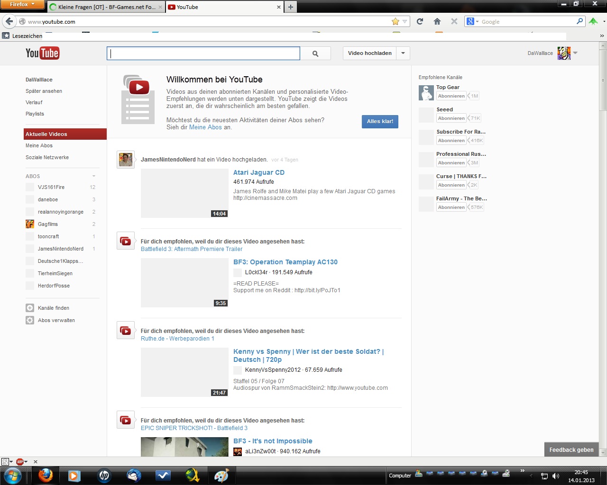Open tooncraft subscription
The image size is (607, 485).
tap(48, 236)
